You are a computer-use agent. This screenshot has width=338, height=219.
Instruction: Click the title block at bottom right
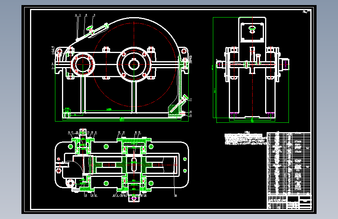point(289,202)
